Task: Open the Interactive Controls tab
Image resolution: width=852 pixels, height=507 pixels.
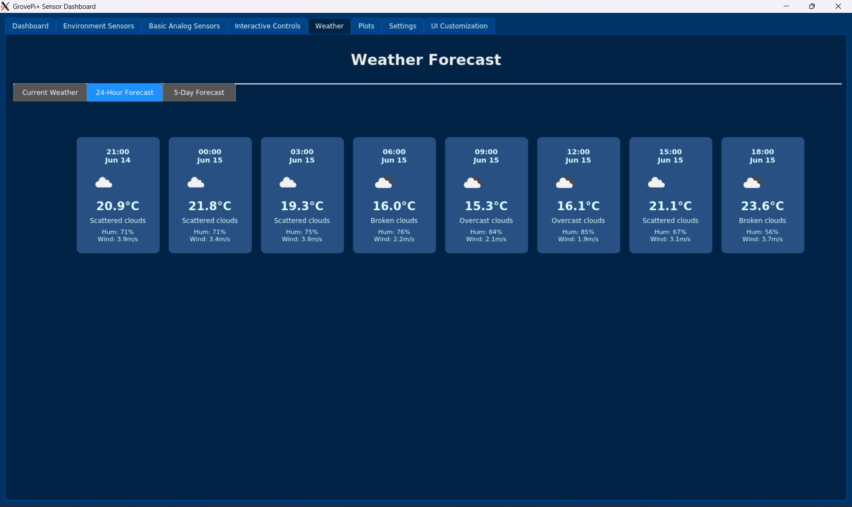Action: pyautogui.click(x=267, y=26)
